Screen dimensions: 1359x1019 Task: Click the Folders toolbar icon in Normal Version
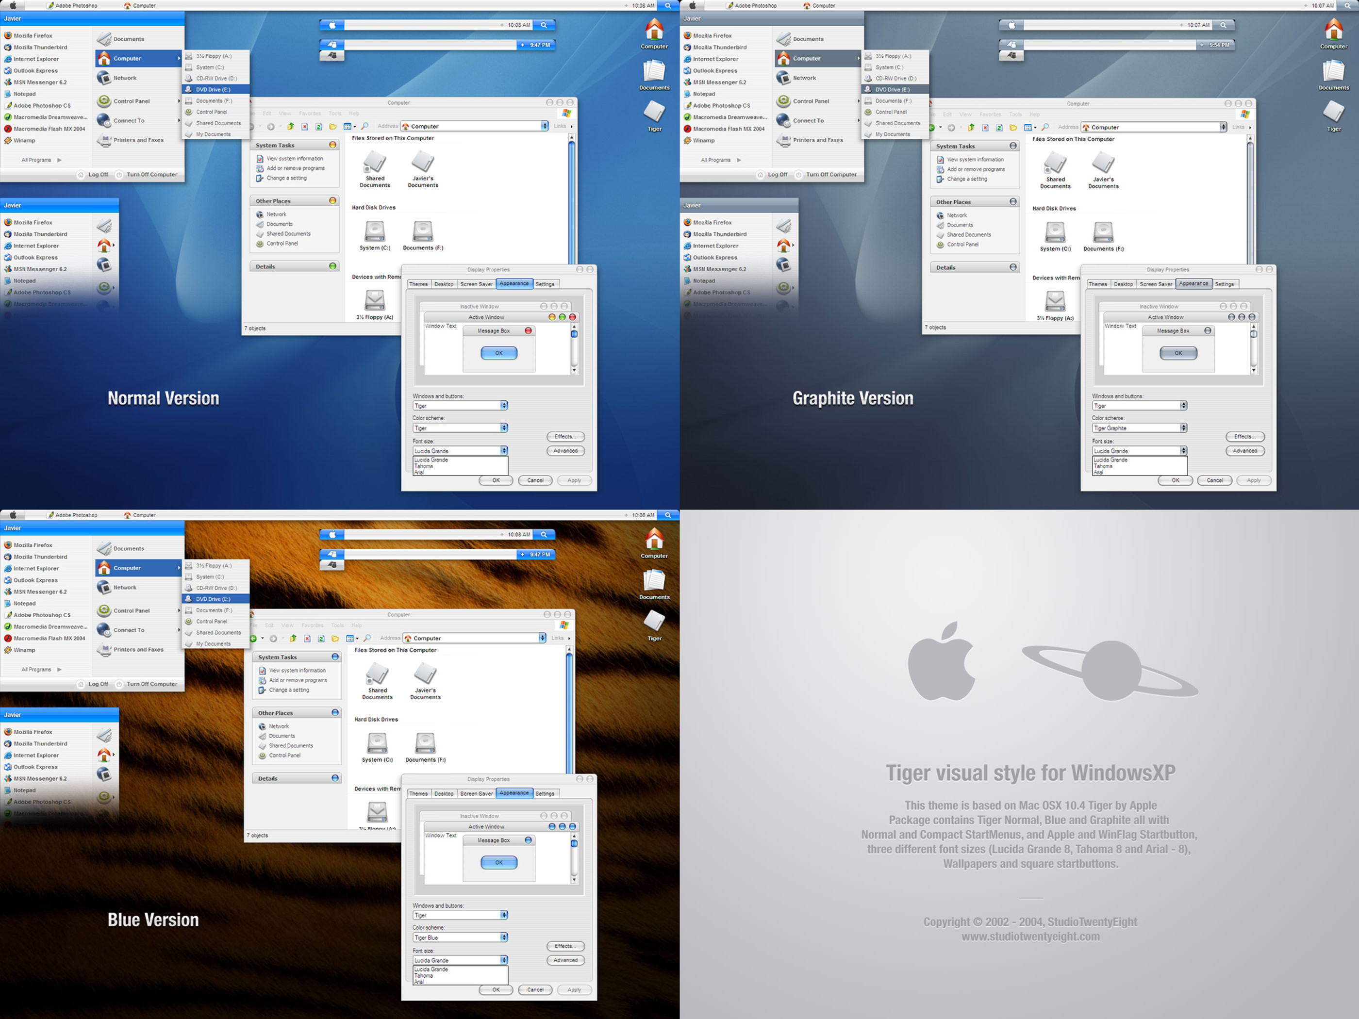(333, 127)
